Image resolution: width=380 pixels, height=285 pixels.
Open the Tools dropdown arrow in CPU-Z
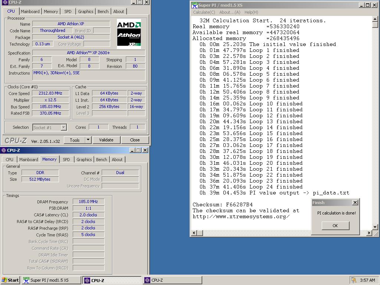88,140
